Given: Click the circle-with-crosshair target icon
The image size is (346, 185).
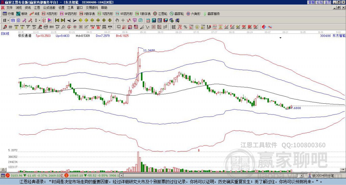Looking at the screenshot, I should coord(69,27).
